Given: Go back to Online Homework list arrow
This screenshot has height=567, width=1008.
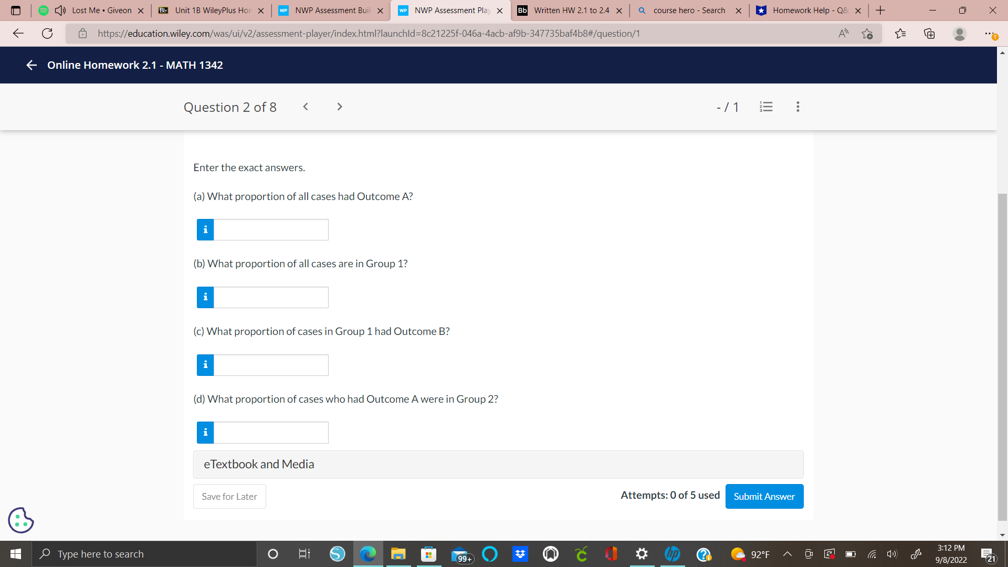Looking at the screenshot, I should [31, 65].
